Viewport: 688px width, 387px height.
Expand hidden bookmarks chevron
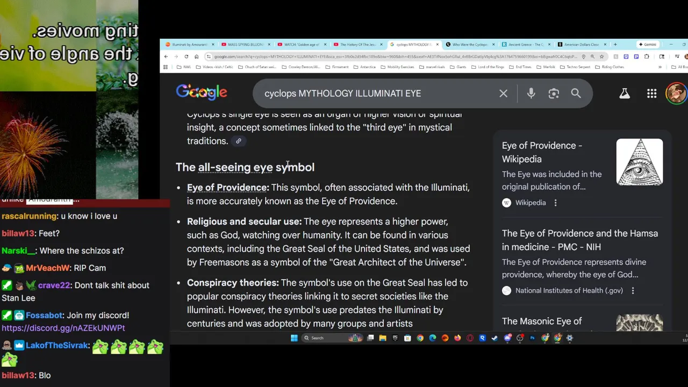click(x=660, y=67)
